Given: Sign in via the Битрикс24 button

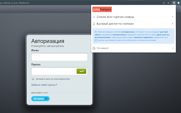Looking at the screenshot, I should pos(40,99).
